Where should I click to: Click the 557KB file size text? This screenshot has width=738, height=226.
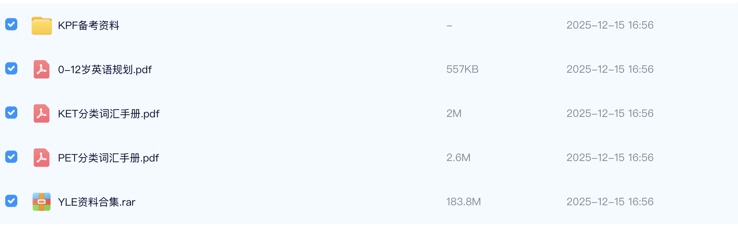point(462,69)
